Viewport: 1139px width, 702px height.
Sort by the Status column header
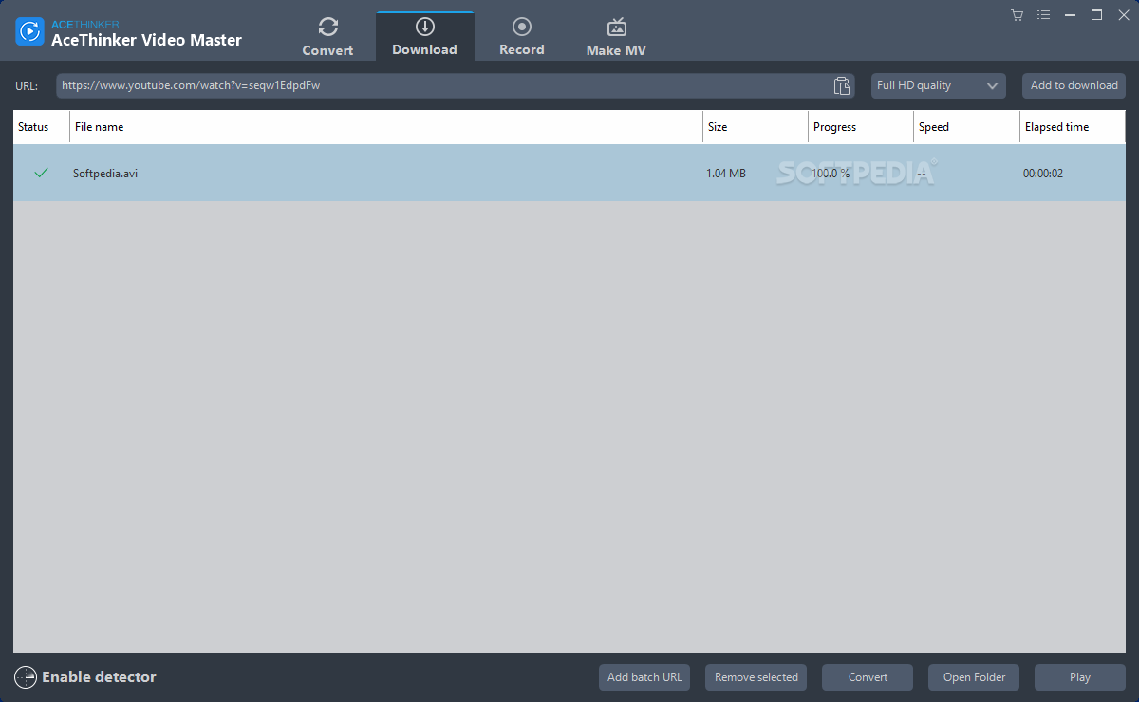(x=41, y=127)
